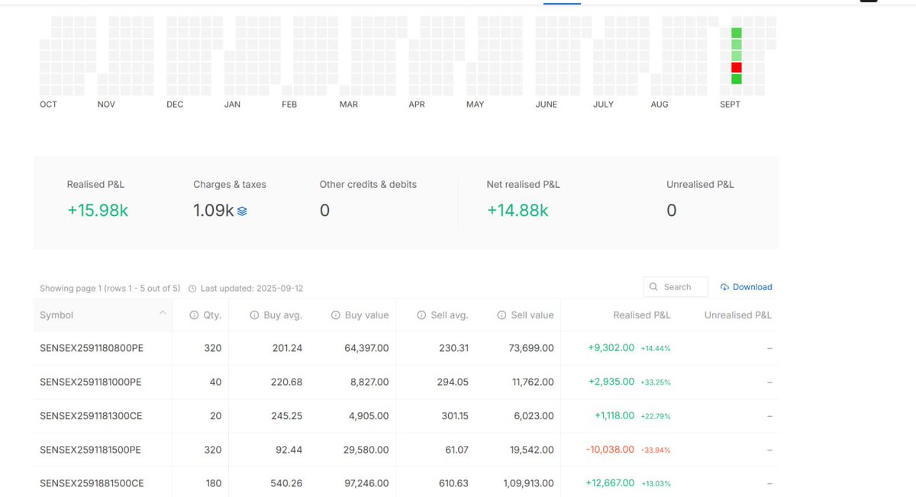Screen dimensions: 916x497
Task: Click the info icon beside Buy value
Action: pos(335,315)
